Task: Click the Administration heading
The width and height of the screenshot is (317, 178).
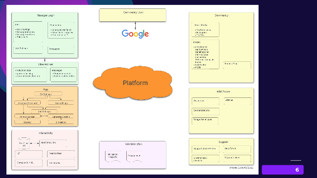Action: coord(134,144)
